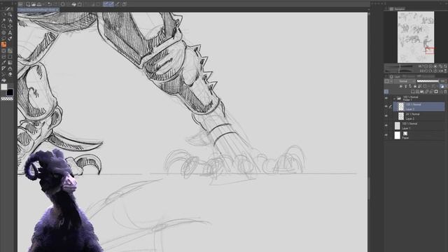Select the Layer 1 row
The width and height of the screenshot is (448, 252).
click(419, 126)
